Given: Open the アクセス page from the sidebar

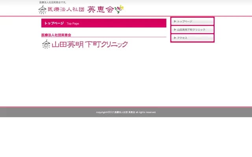Looking at the screenshot, I should (x=182, y=38).
